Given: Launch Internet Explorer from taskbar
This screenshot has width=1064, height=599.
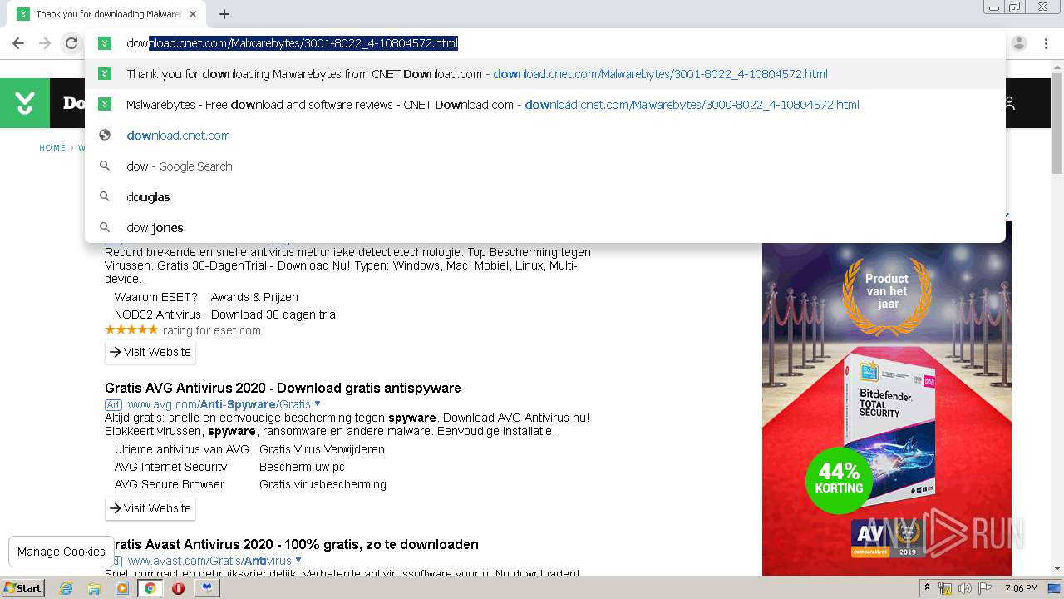Looking at the screenshot, I should pyautogui.click(x=66, y=588).
